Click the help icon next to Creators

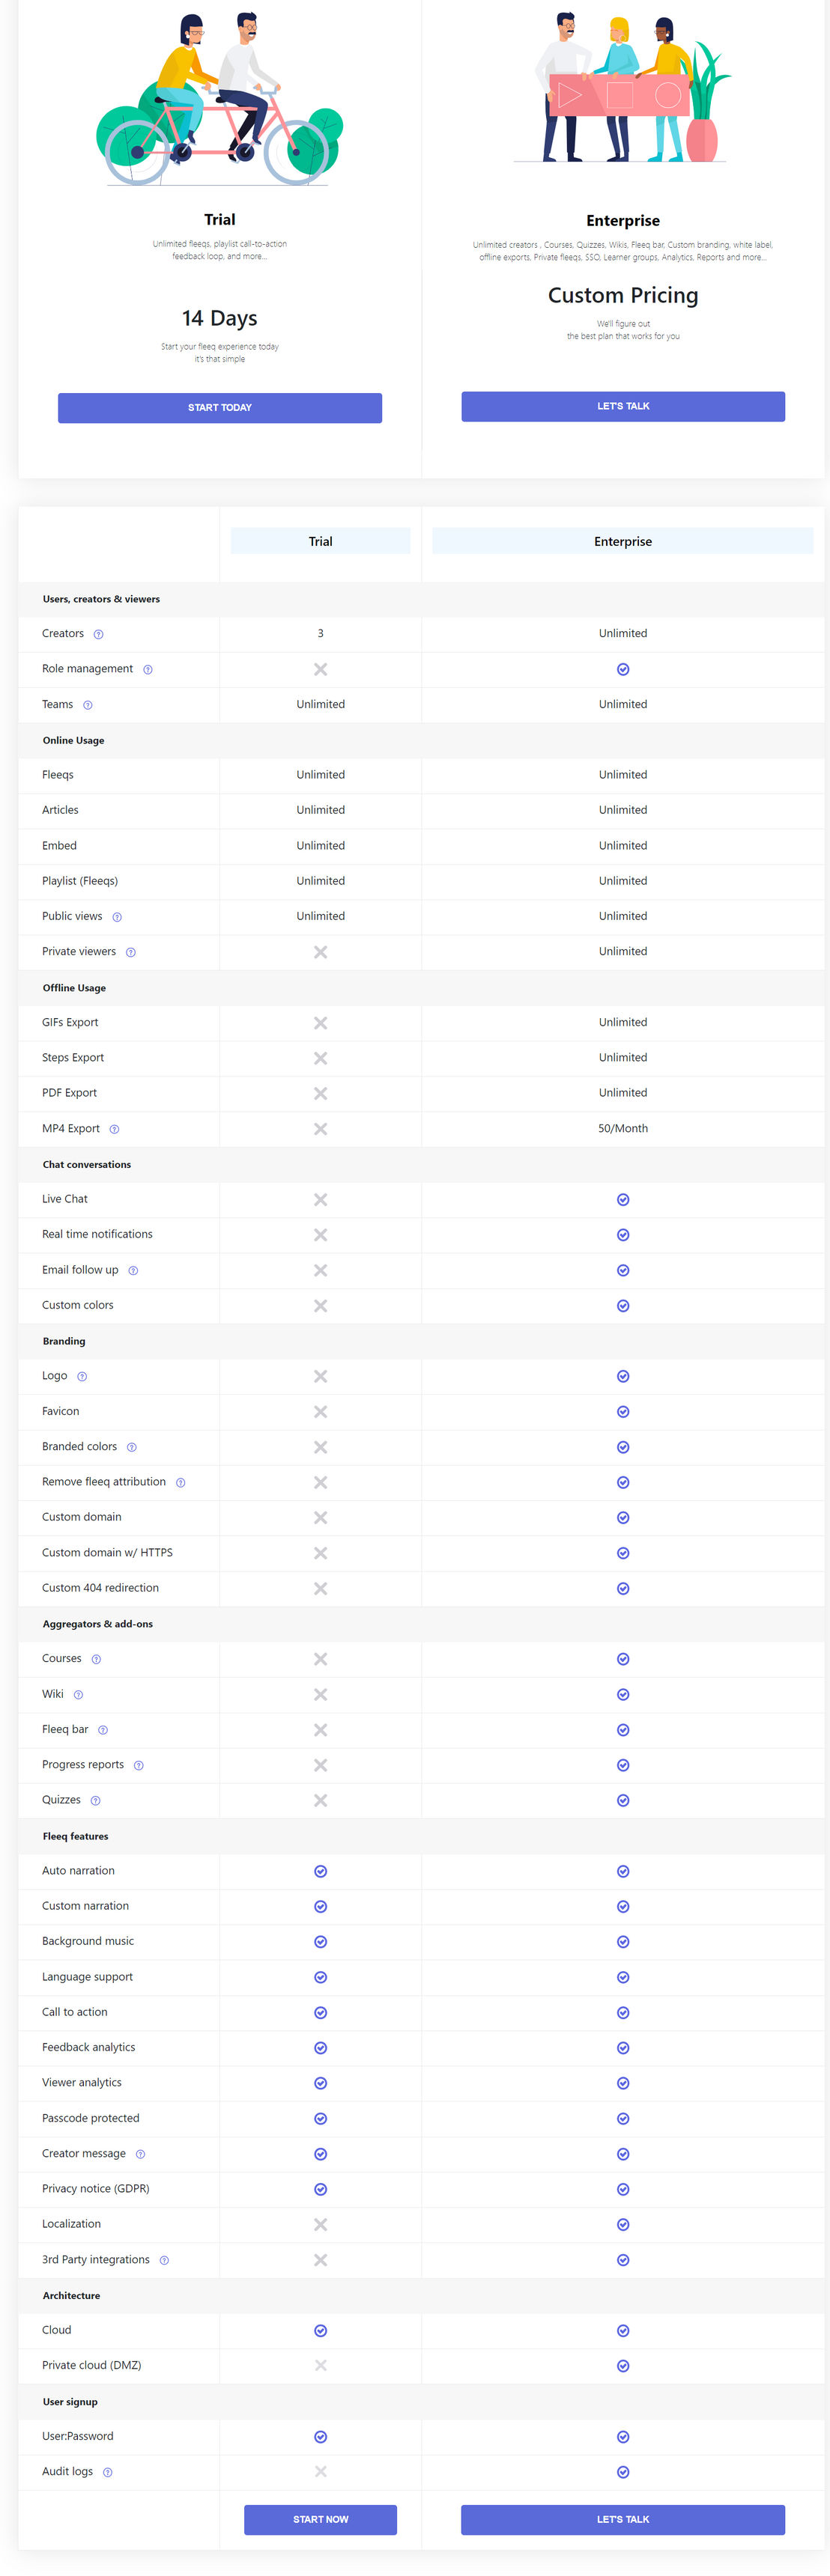(x=98, y=634)
